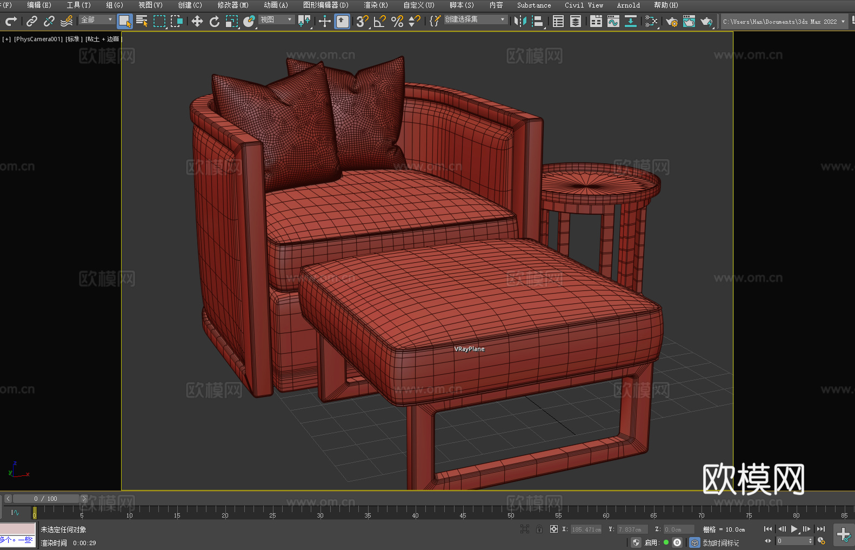Open the Curve Editor
Image resolution: width=855 pixels, height=550 pixels.
click(x=613, y=21)
